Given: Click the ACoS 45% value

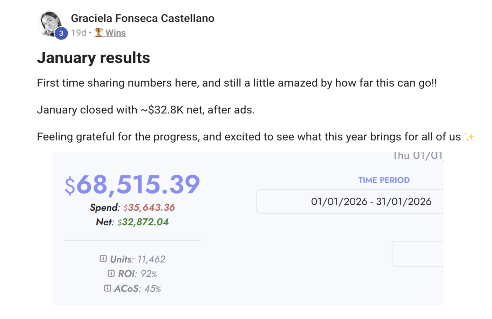Looking at the screenshot, I should (153, 289).
